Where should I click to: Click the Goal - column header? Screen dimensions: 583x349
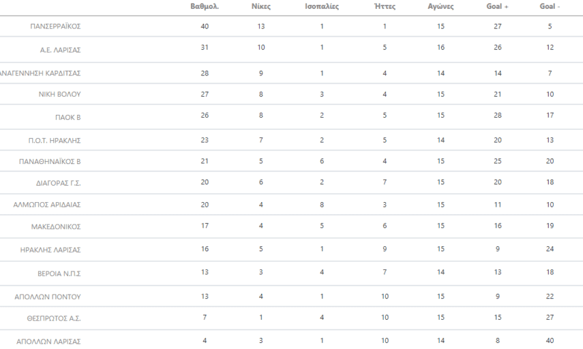550,7
